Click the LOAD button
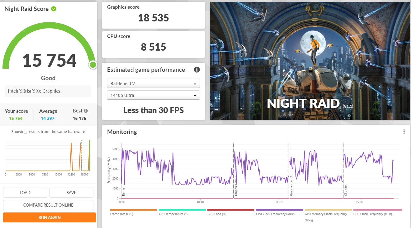The image size is (411, 228). tap(25, 193)
